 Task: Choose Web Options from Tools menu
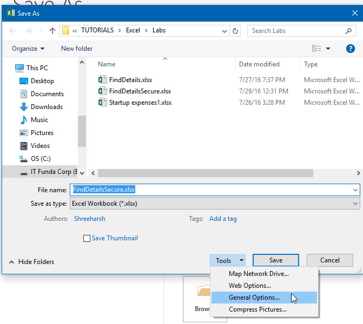click(264, 286)
